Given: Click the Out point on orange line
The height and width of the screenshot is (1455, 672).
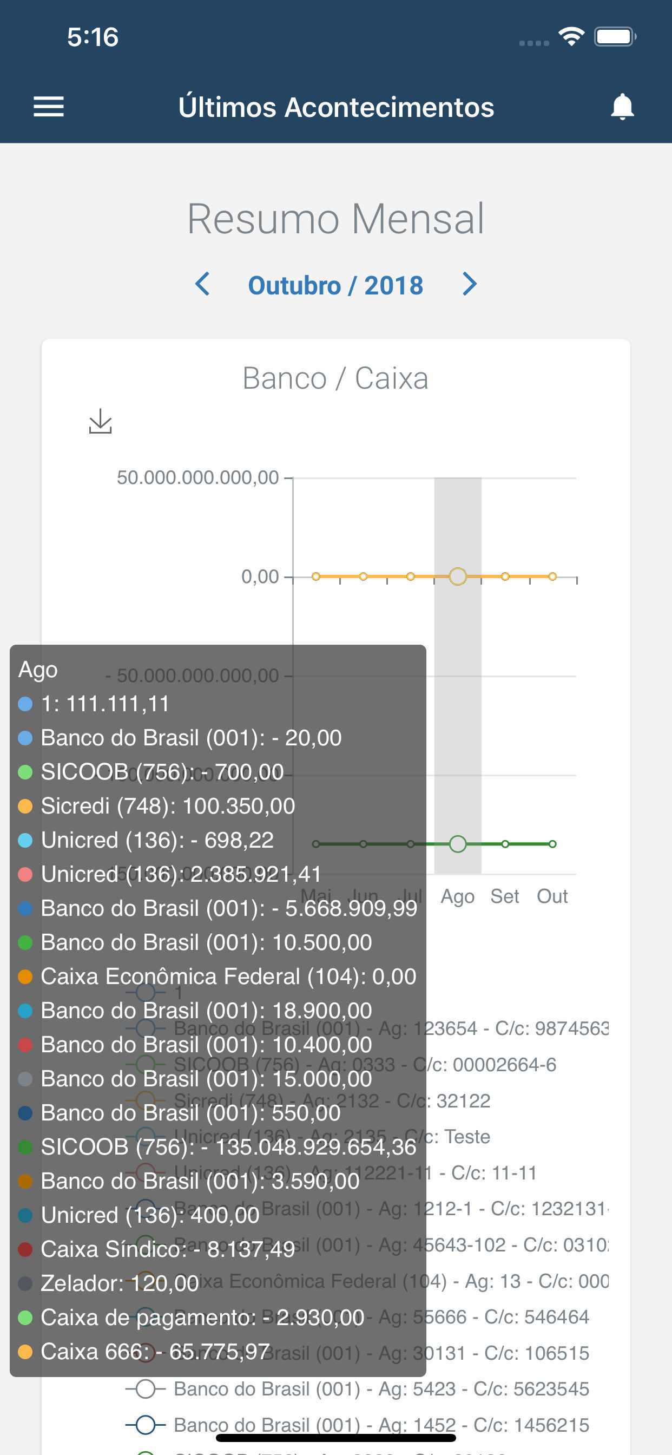Looking at the screenshot, I should point(552,576).
